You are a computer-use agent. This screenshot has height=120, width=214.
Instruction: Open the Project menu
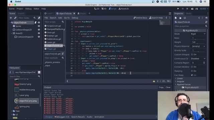20,9
